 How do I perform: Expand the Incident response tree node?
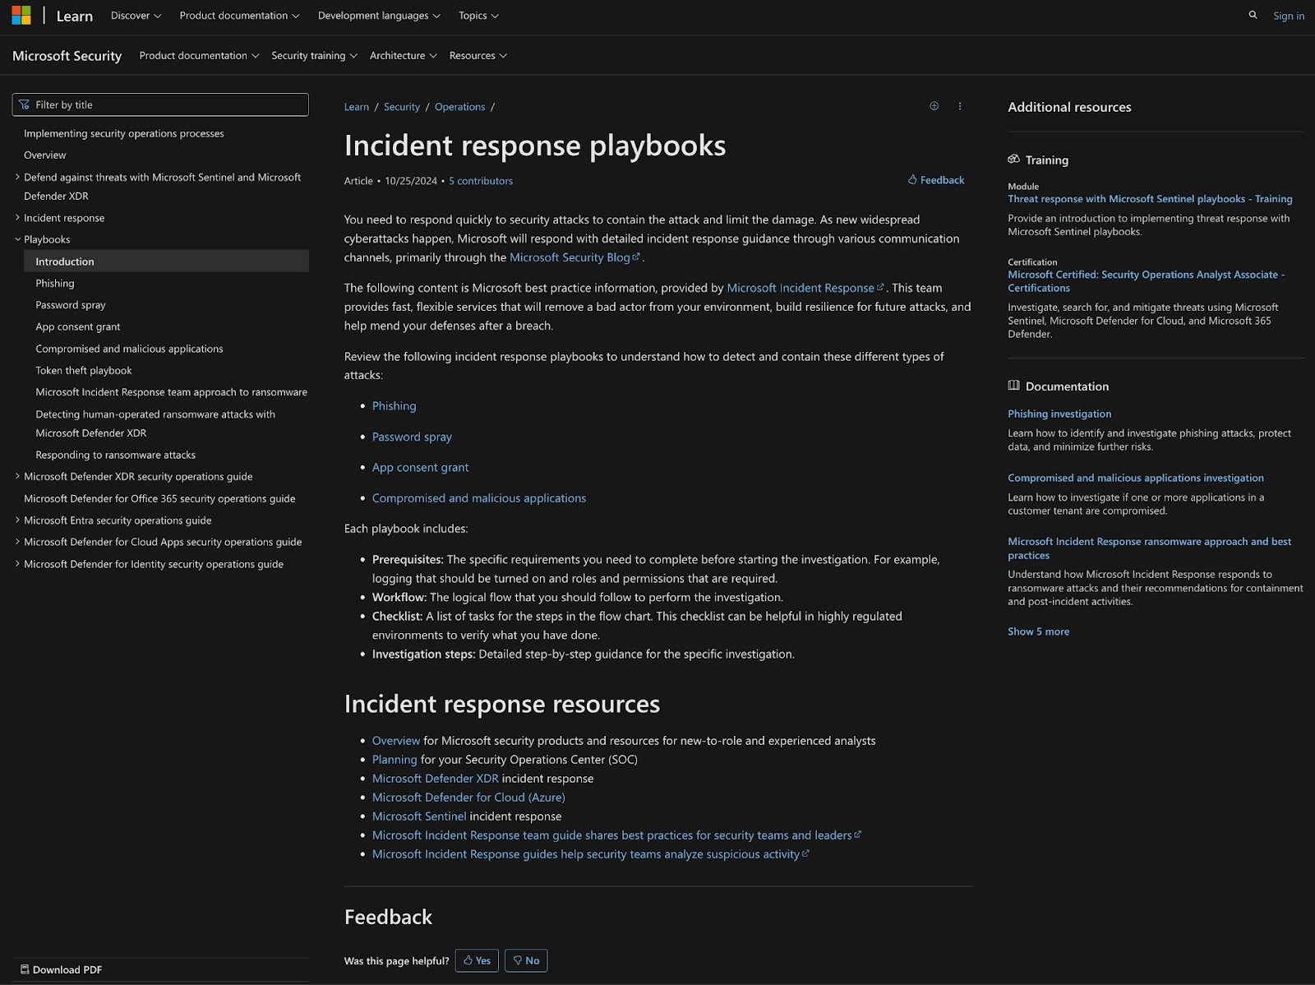point(17,218)
